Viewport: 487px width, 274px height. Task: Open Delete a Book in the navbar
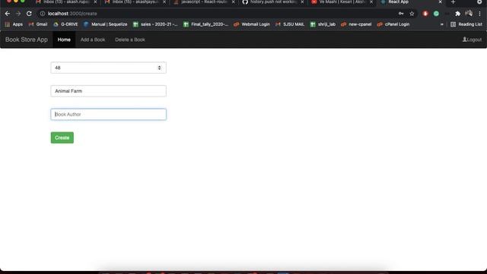130,40
